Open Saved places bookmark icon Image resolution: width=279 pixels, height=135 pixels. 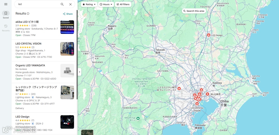click(6, 13)
